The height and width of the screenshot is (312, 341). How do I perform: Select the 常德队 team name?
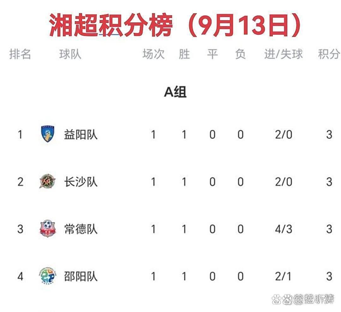pyautogui.click(x=81, y=229)
